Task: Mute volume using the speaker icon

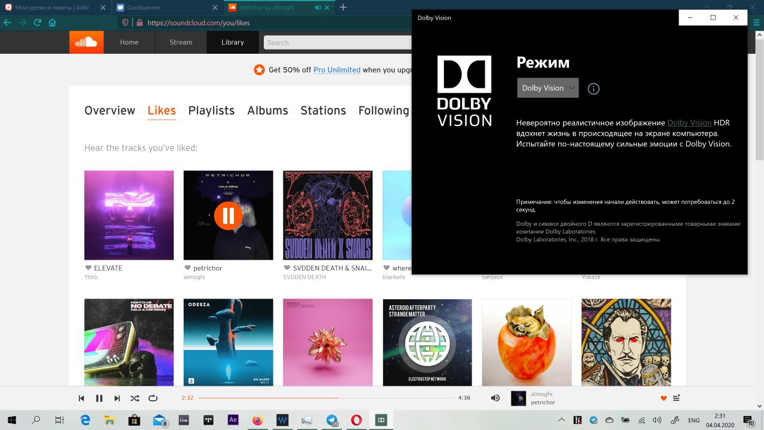Action: (x=495, y=398)
